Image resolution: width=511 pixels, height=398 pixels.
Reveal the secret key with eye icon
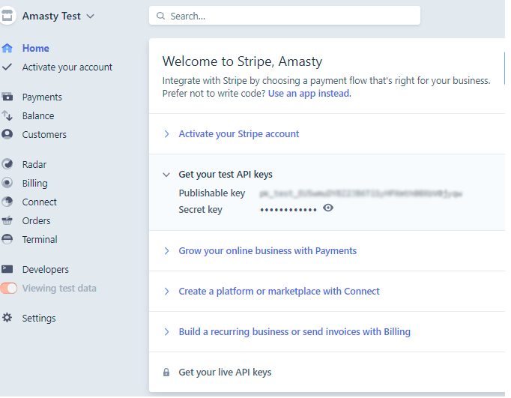[x=328, y=208]
